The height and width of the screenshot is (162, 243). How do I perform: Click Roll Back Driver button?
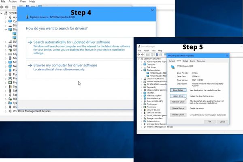click(178, 102)
